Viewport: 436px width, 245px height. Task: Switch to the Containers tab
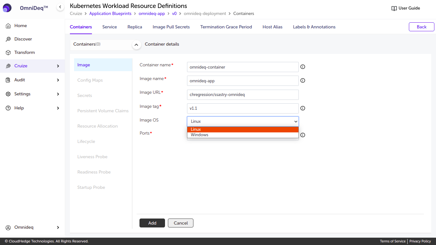click(x=81, y=27)
